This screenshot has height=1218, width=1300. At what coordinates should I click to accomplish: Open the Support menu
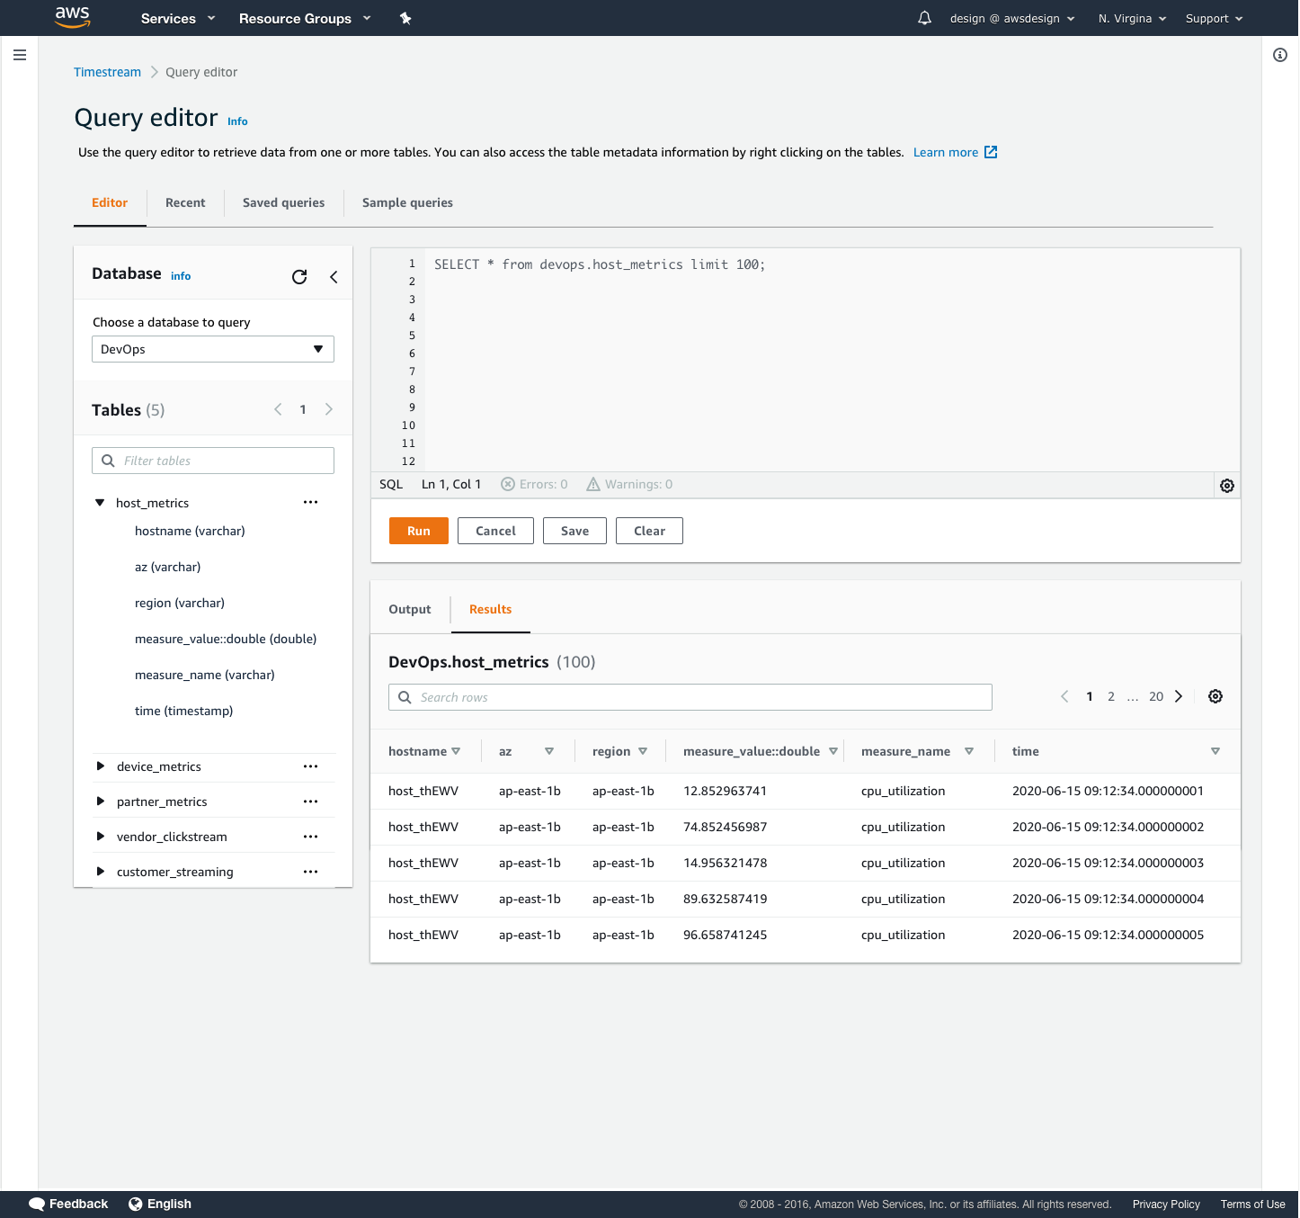1214,18
